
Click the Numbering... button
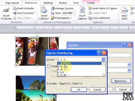(x=121, y=81)
